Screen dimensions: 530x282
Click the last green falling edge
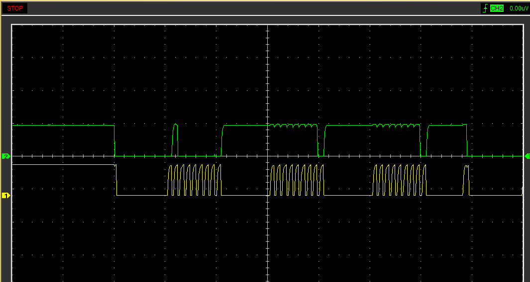tap(467, 141)
